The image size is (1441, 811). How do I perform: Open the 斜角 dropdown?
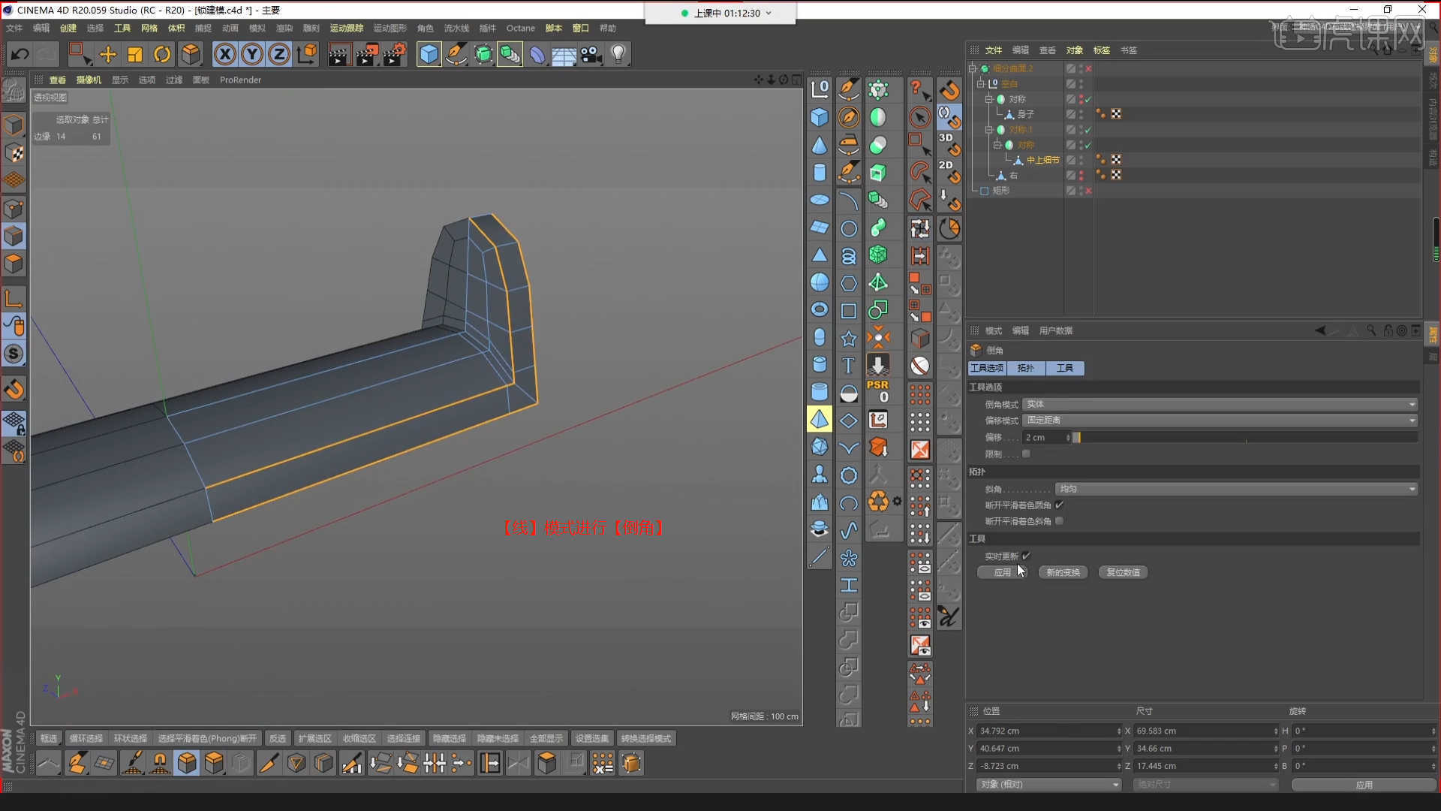1236,489
